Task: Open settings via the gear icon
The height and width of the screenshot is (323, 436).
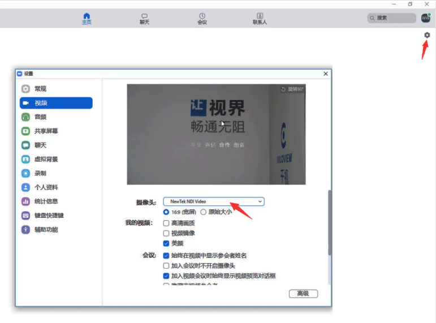Action: (427, 35)
